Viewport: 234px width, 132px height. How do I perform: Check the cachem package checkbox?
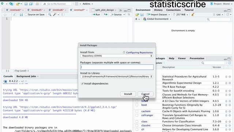click(x=137, y=111)
